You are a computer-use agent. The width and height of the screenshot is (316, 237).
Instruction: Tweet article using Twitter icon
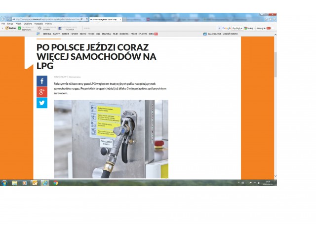coord(42,103)
